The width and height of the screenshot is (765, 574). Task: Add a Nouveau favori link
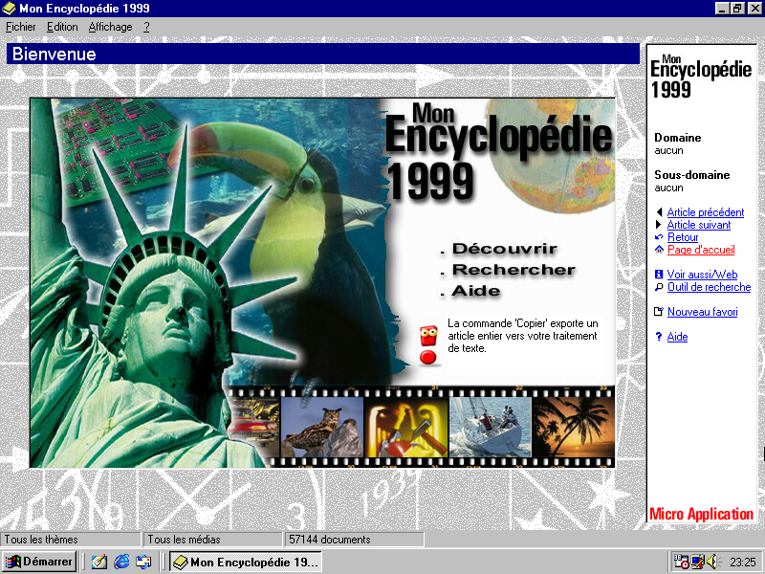[x=702, y=312]
